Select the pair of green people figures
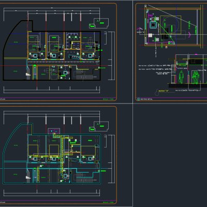 tap(196, 78)
